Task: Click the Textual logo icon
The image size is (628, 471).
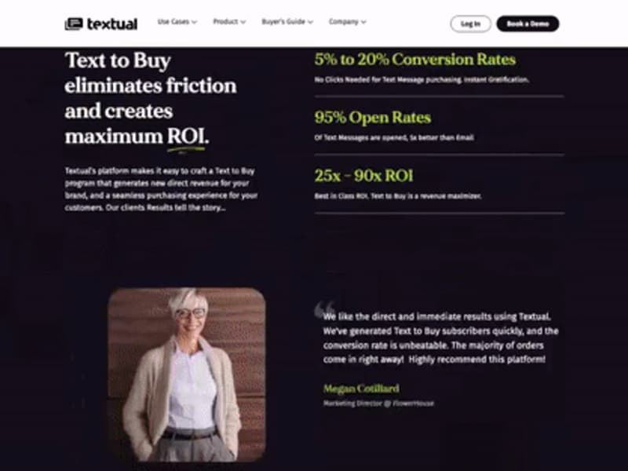Action: pos(74,24)
